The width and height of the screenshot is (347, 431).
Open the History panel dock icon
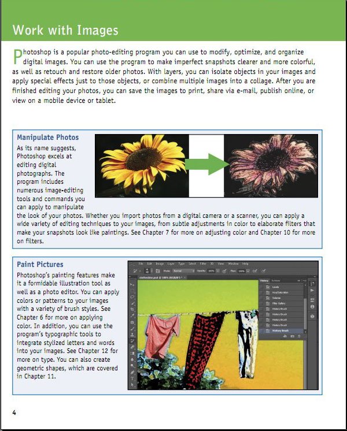click(x=312, y=284)
